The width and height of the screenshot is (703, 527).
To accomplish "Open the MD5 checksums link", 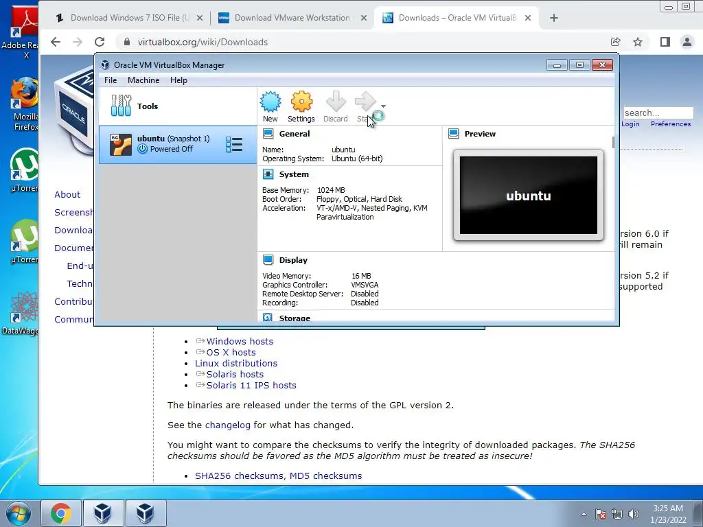I will [325, 476].
